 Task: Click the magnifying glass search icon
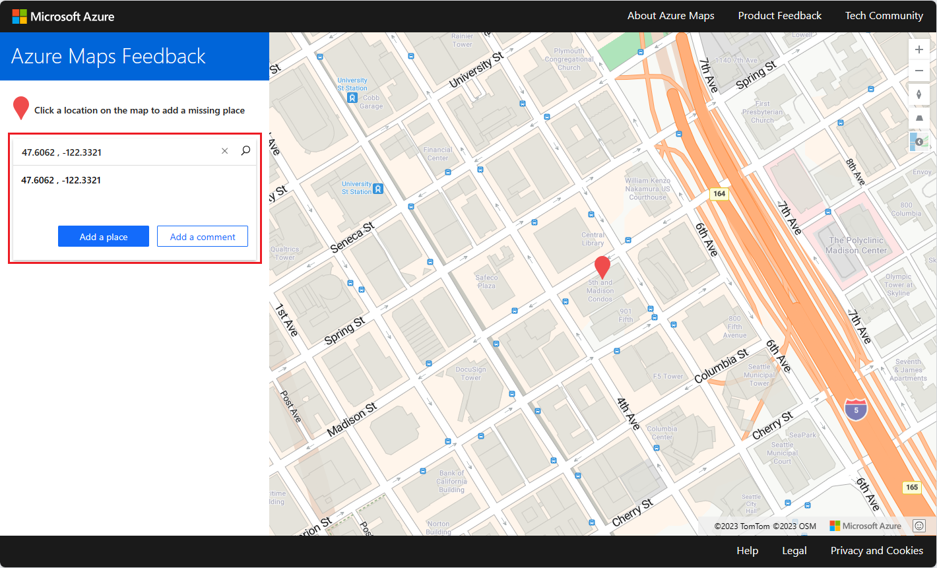[245, 151]
